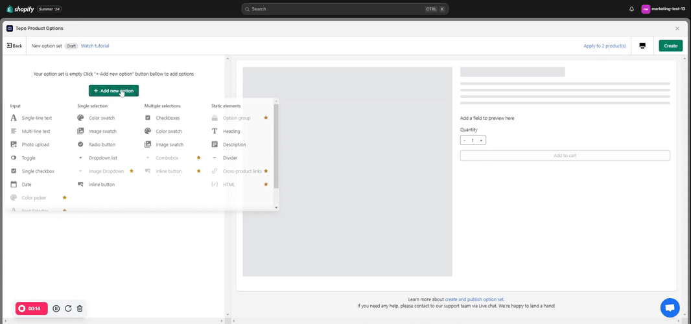Viewport: 691px width, 324px height.
Task: Select the Checkboxes option
Action: coord(162,118)
